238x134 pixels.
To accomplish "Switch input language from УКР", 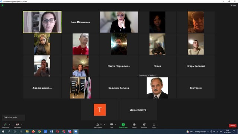I will 221,131.
